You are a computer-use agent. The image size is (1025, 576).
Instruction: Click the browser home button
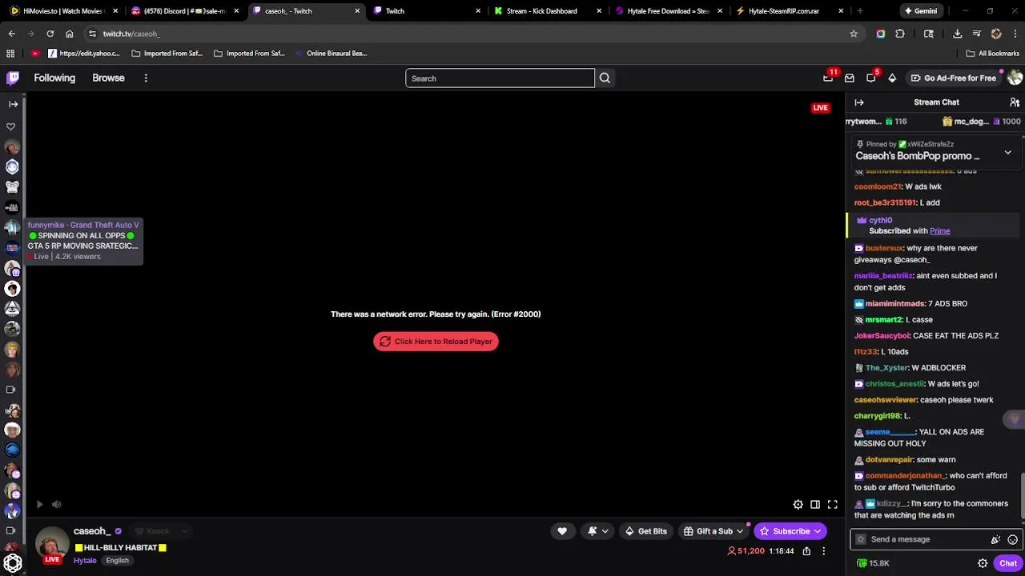(x=70, y=34)
